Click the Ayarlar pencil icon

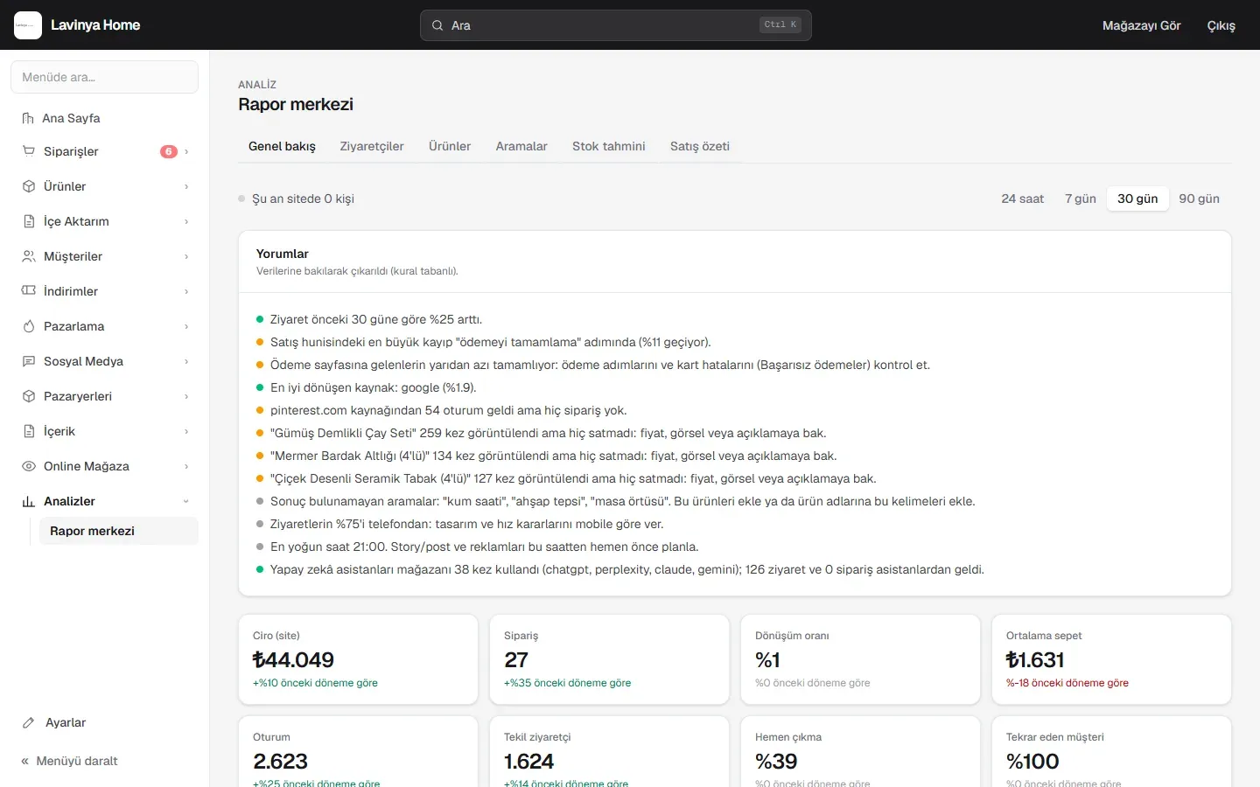click(x=29, y=722)
